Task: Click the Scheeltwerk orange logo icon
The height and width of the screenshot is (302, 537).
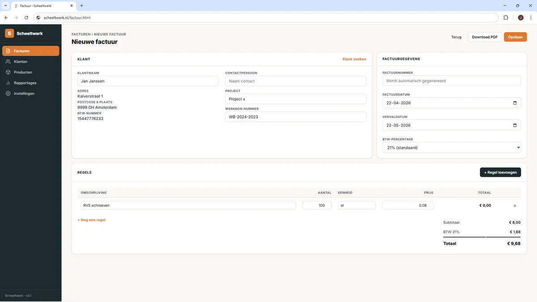Action: point(9,34)
